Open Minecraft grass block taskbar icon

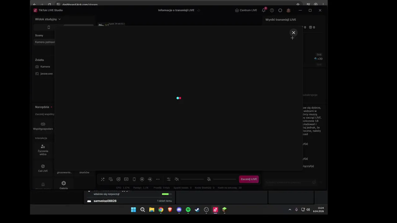click(x=224, y=210)
